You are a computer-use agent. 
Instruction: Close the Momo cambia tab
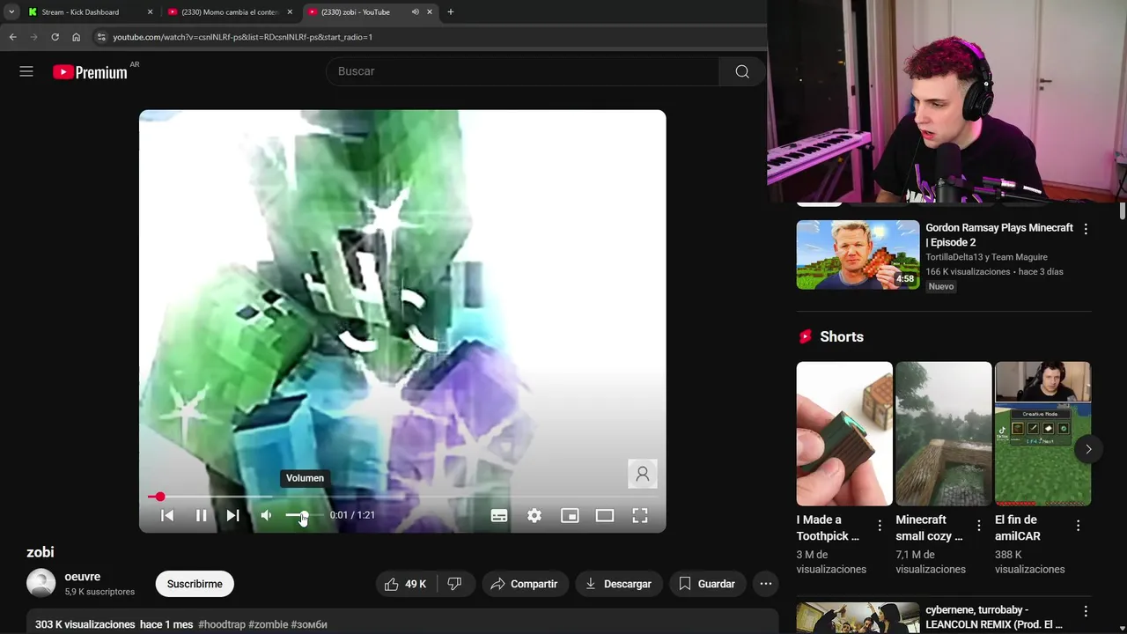pos(290,12)
